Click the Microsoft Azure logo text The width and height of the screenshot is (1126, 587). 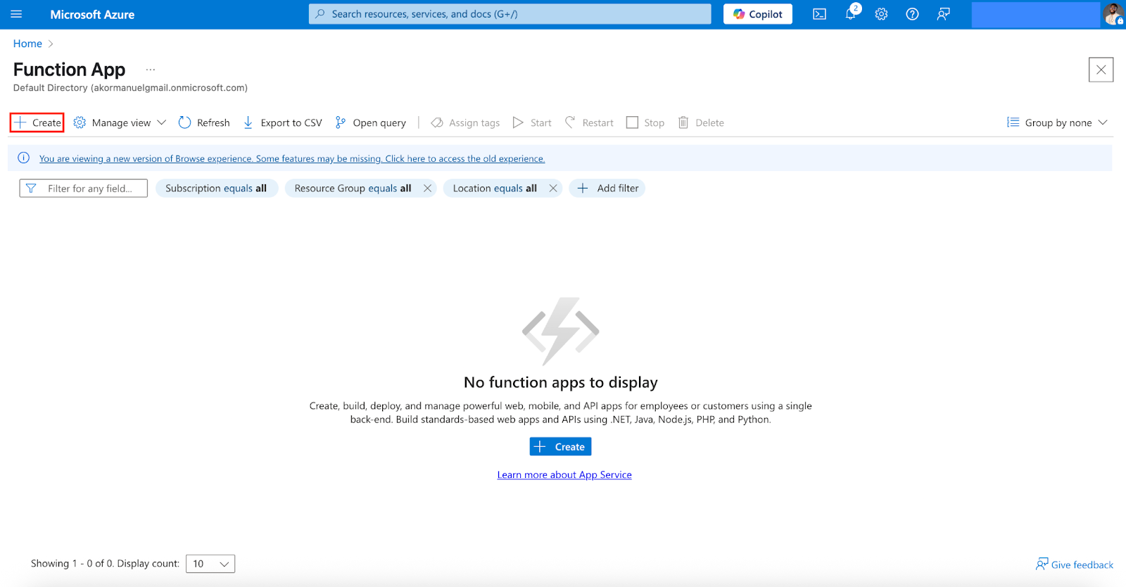[92, 14]
